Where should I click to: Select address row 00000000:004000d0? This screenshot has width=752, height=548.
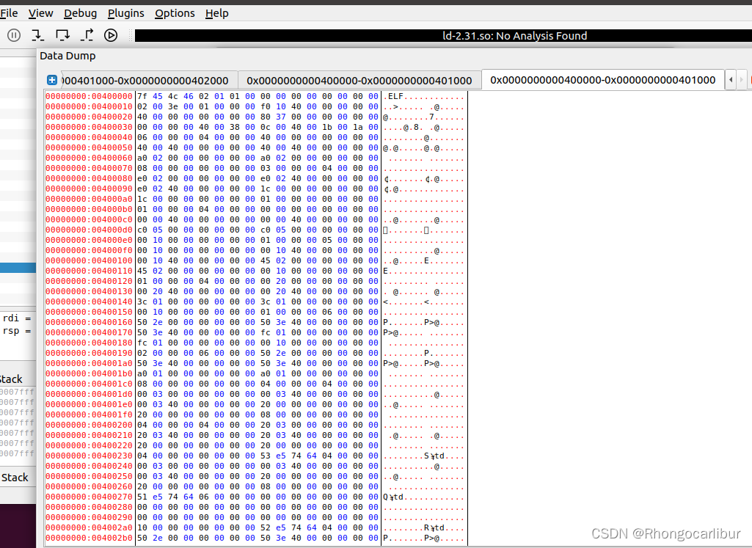[x=90, y=230]
